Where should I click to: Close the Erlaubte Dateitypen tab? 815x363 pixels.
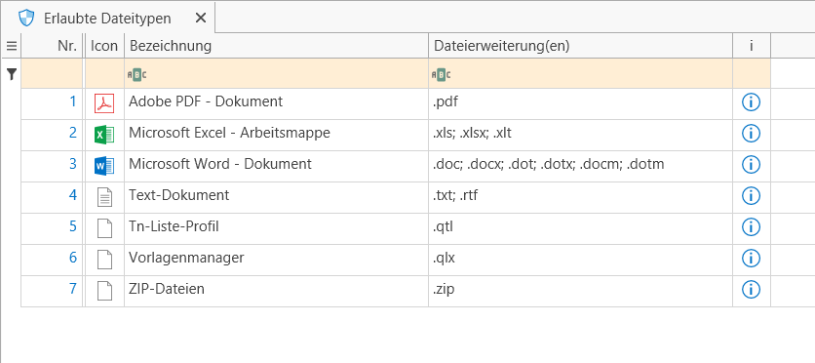click(201, 19)
